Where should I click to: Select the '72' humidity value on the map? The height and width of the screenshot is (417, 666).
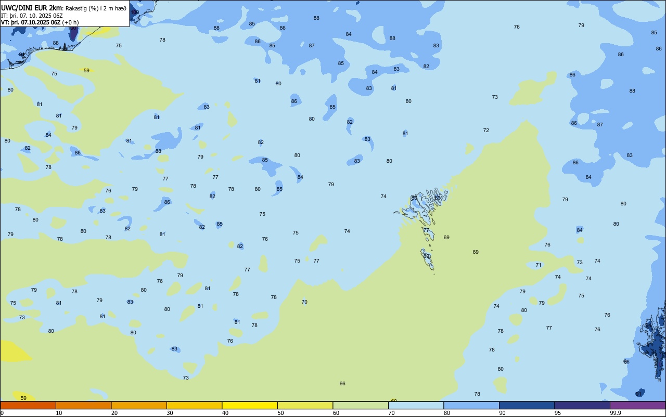(486, 131)
